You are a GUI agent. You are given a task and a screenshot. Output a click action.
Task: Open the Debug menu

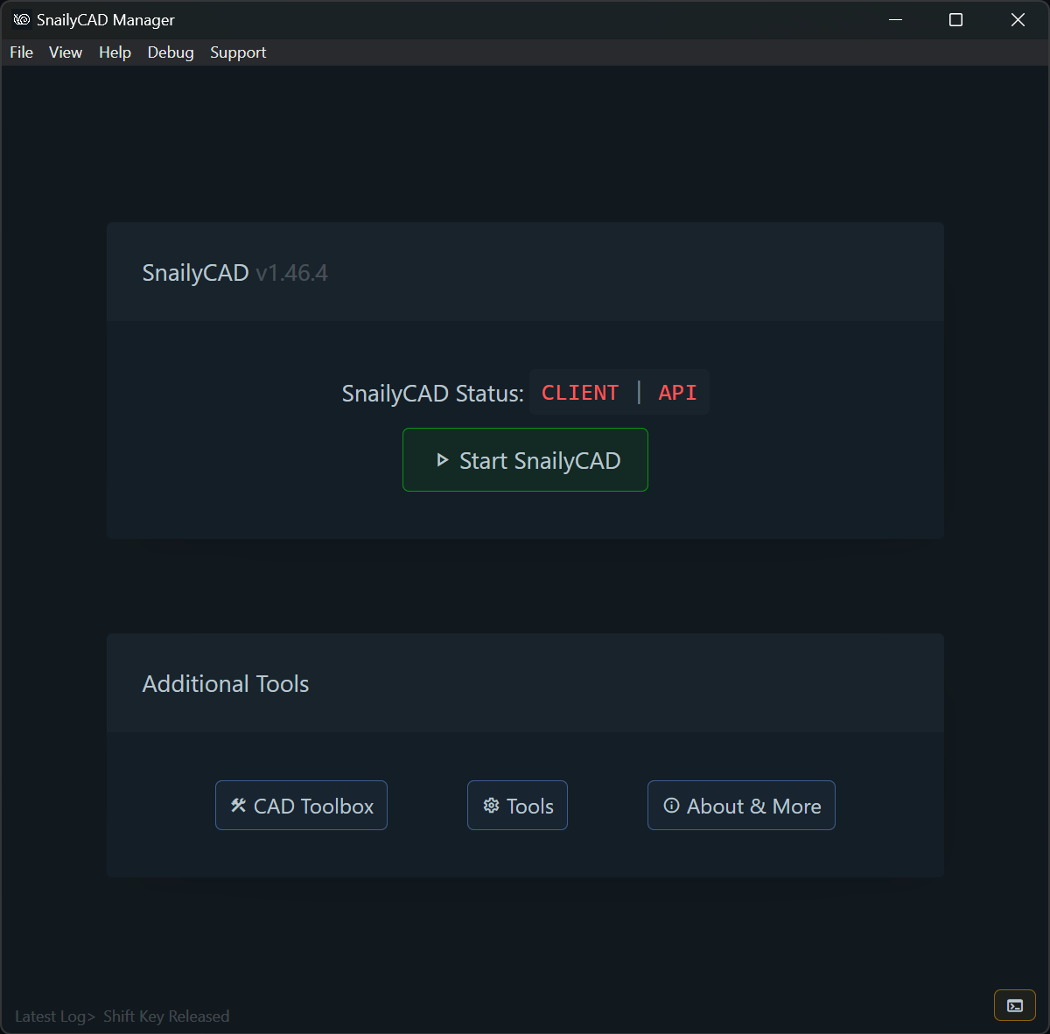click(170, 52)
